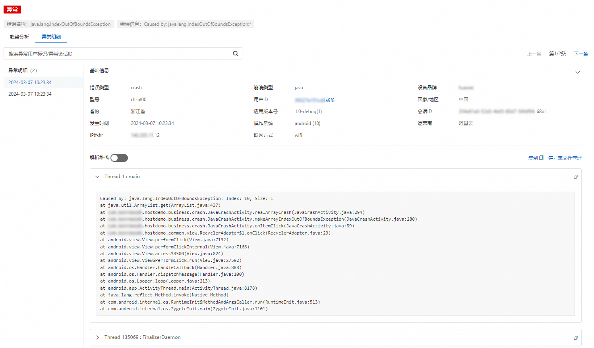Open the blurred 用户ID link value
This screenshot has width=594, height=348.
315,100
